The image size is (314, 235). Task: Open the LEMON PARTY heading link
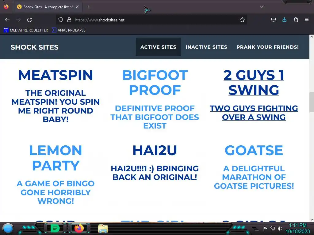tap(56, 158)
